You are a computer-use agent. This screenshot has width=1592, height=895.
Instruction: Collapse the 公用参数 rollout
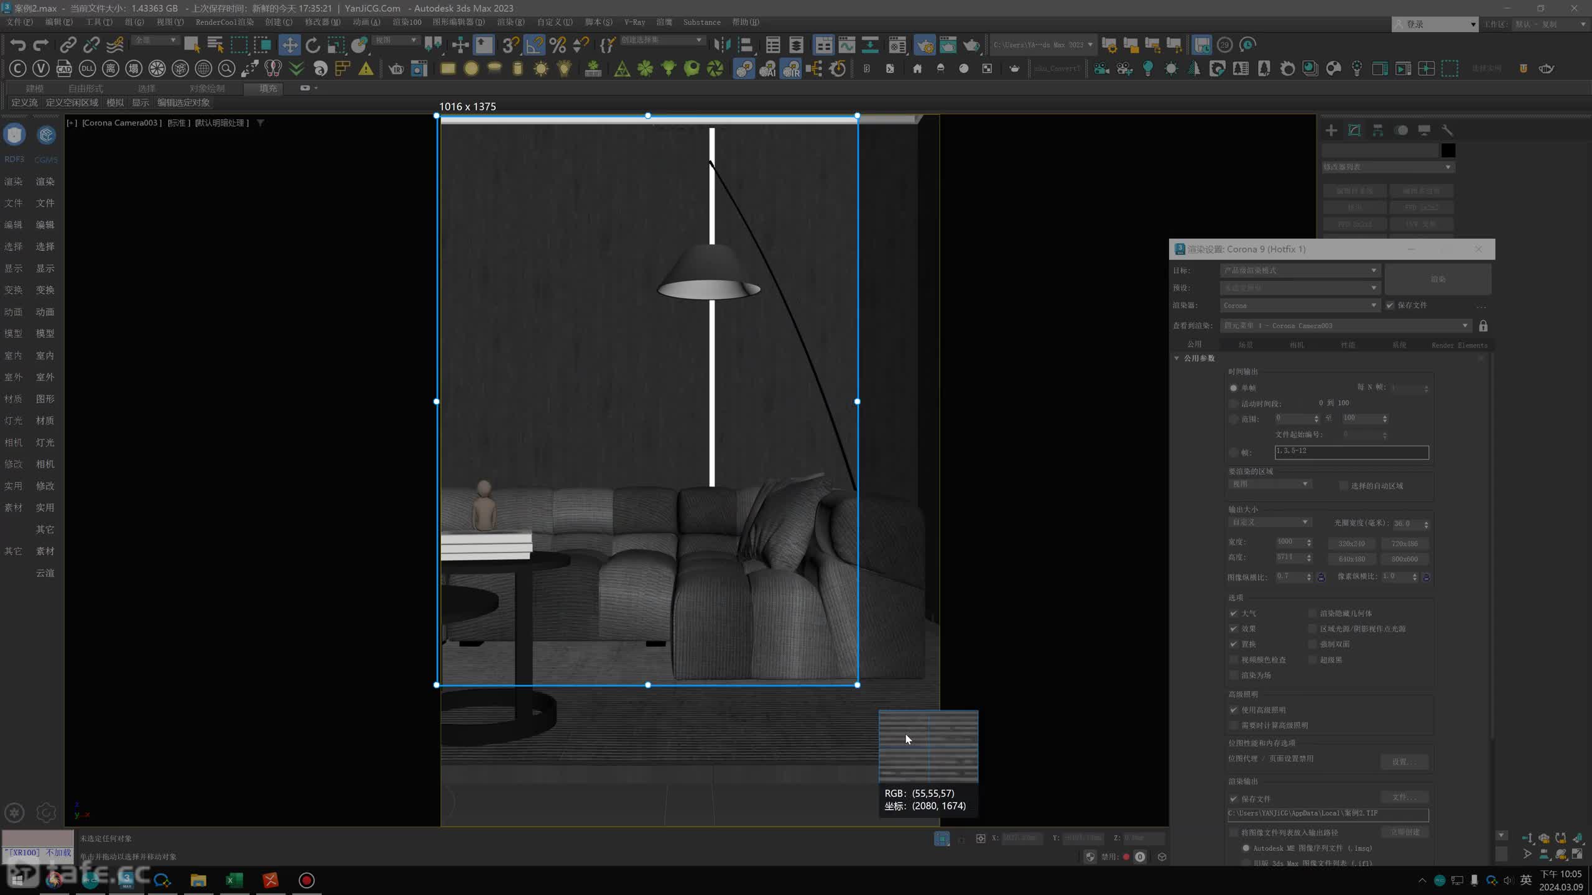click(x=1177, y=359)
